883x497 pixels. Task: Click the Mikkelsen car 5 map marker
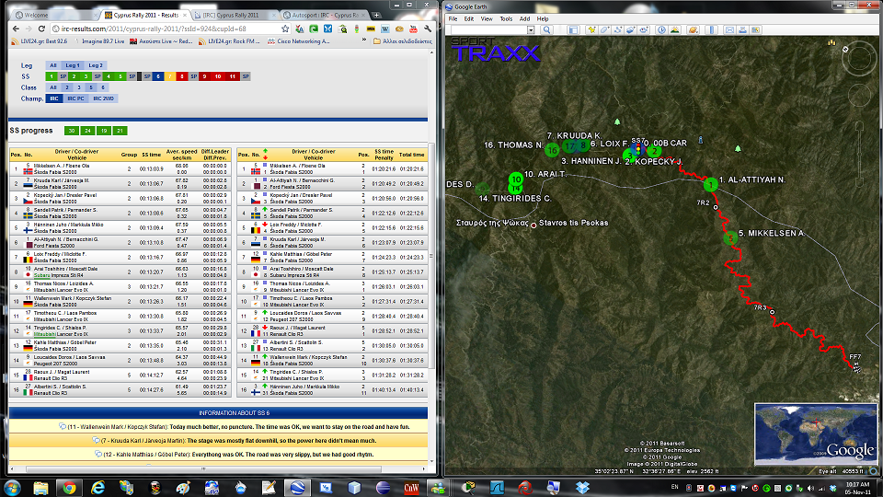coord(730,237)
